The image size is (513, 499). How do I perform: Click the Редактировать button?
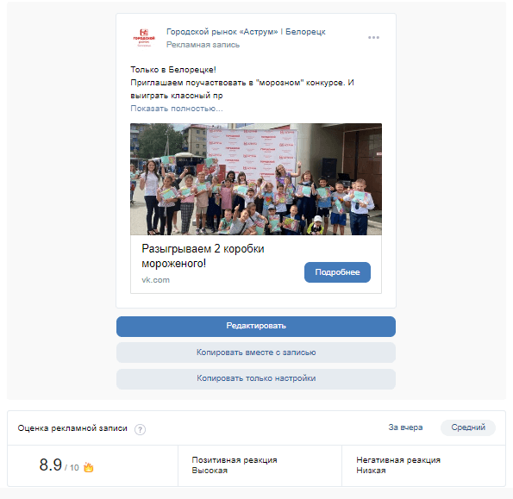point(256,326)
